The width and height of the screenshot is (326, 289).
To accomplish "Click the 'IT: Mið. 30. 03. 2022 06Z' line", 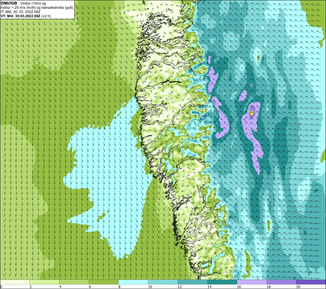I will click(x=20, y=12).
